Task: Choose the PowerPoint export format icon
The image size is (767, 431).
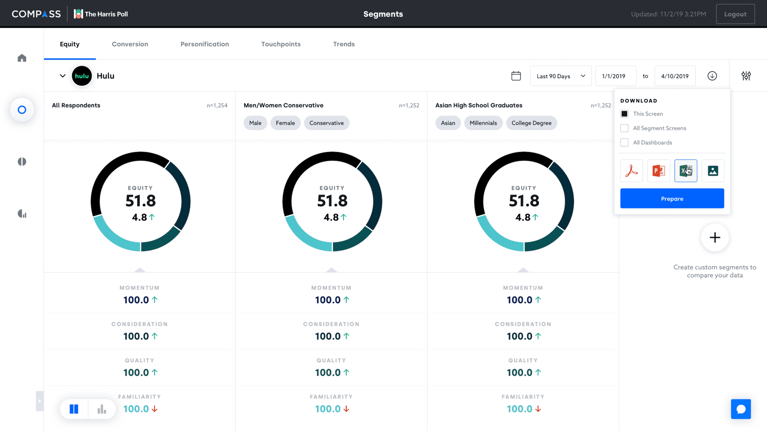Action: pos(658,171)
